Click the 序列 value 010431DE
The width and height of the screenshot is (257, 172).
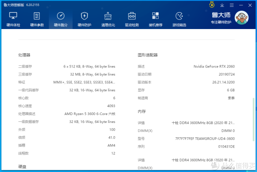[226, 146]
